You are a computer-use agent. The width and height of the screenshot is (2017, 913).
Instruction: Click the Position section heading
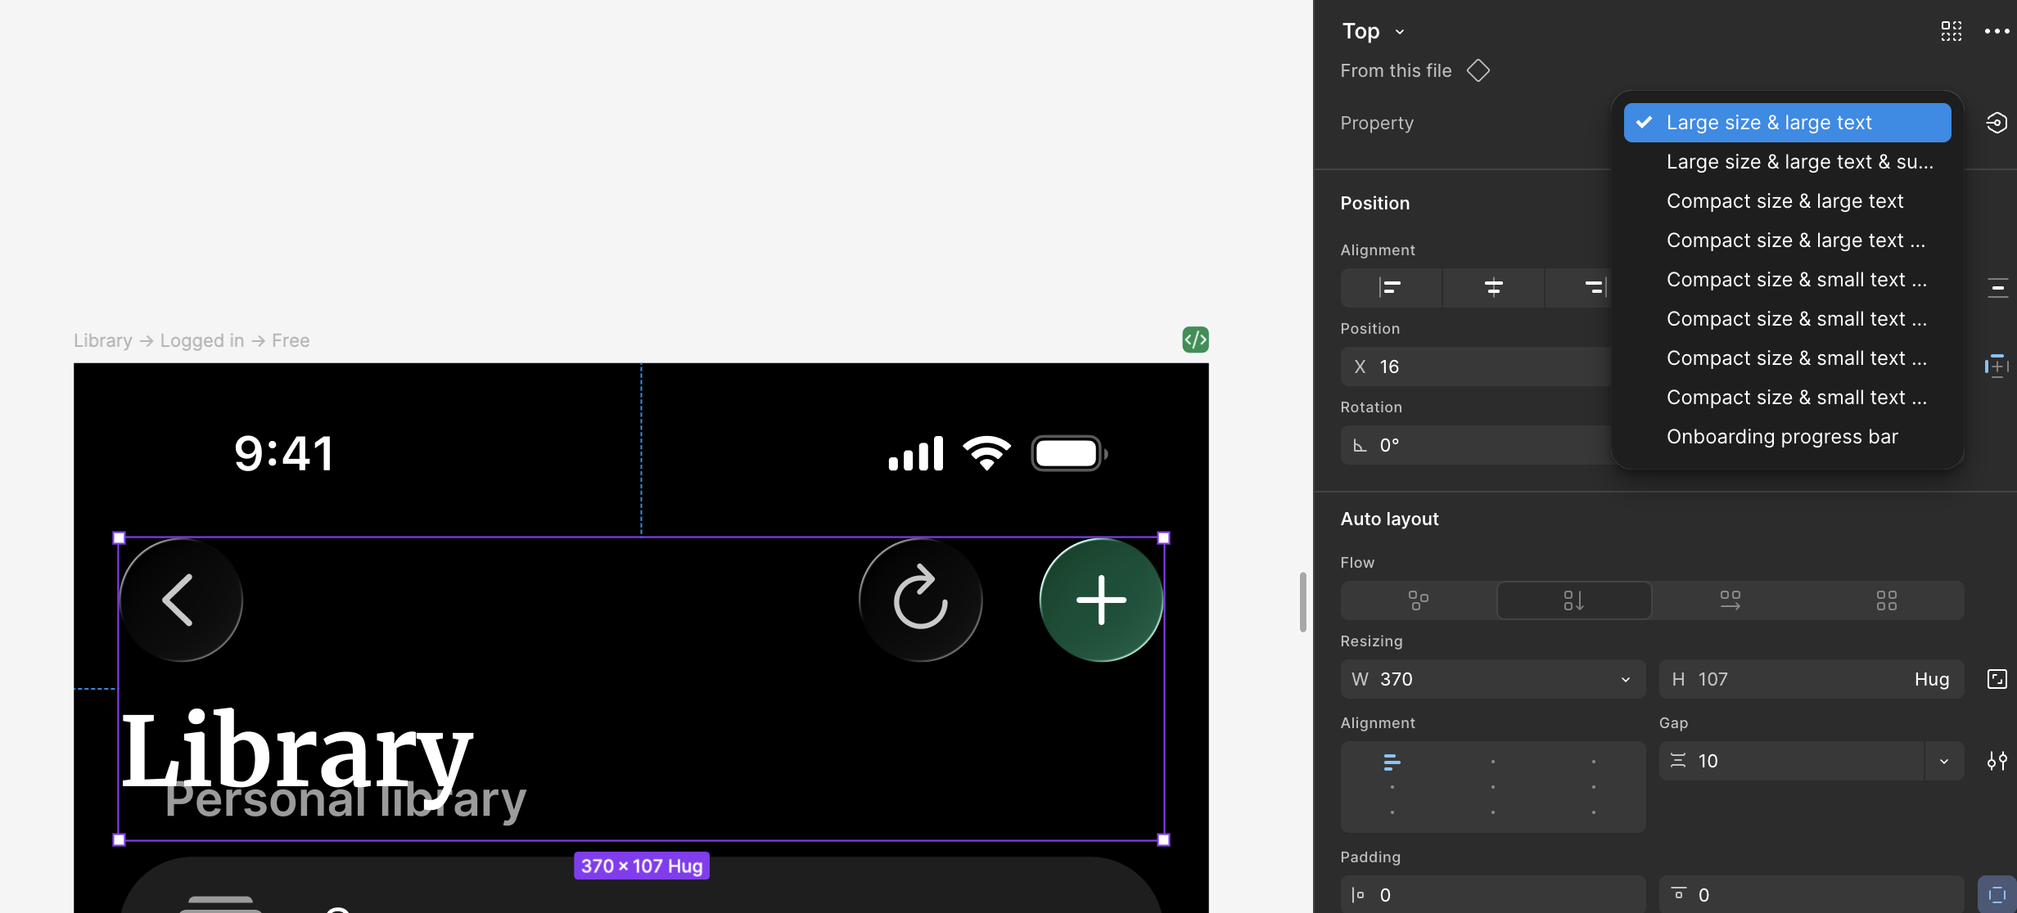pos(1375,203)
